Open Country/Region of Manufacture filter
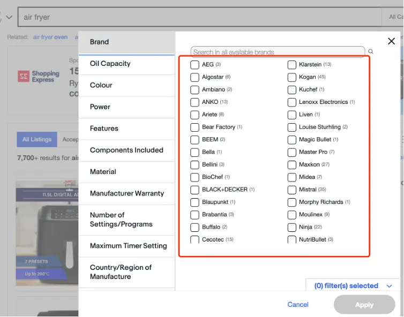The width and height of the screenshot is (404, 317). tap(127, 272)
